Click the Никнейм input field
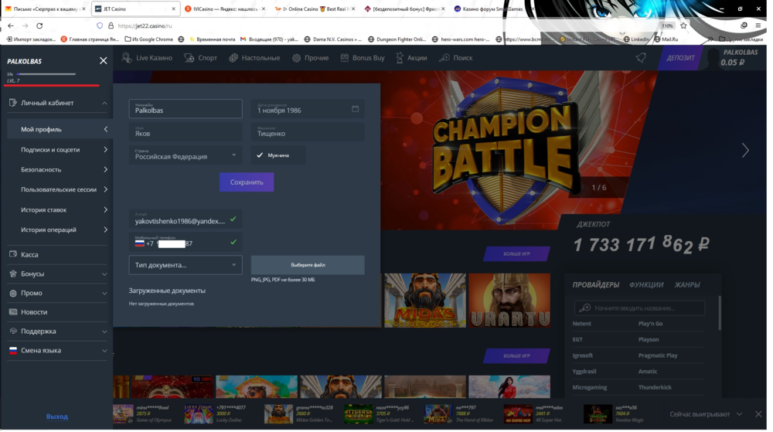The image size is (773, 432). [186, 110]
